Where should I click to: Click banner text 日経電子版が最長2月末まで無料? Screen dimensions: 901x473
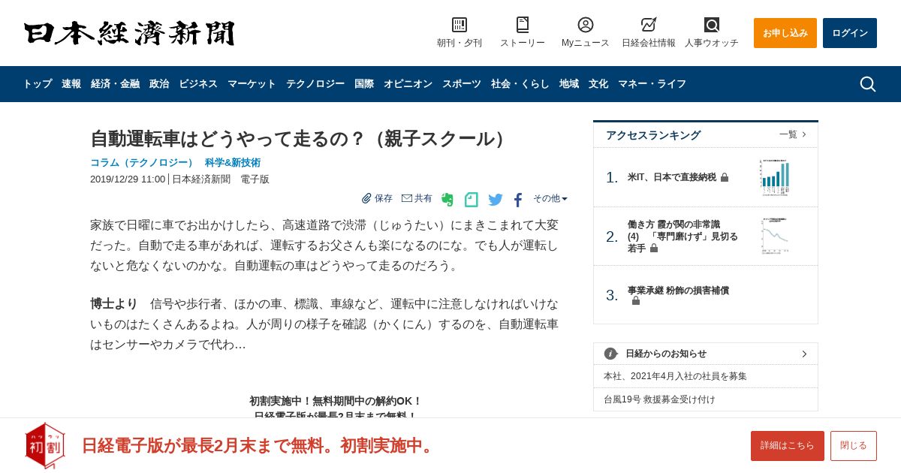[x=259, y=445]
